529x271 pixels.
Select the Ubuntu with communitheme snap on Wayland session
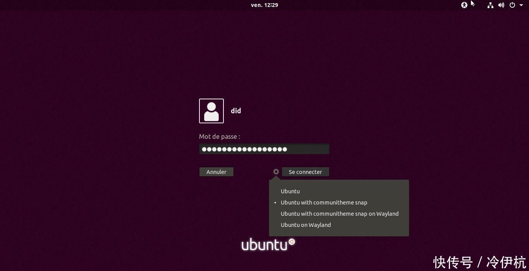coord(340,213)
